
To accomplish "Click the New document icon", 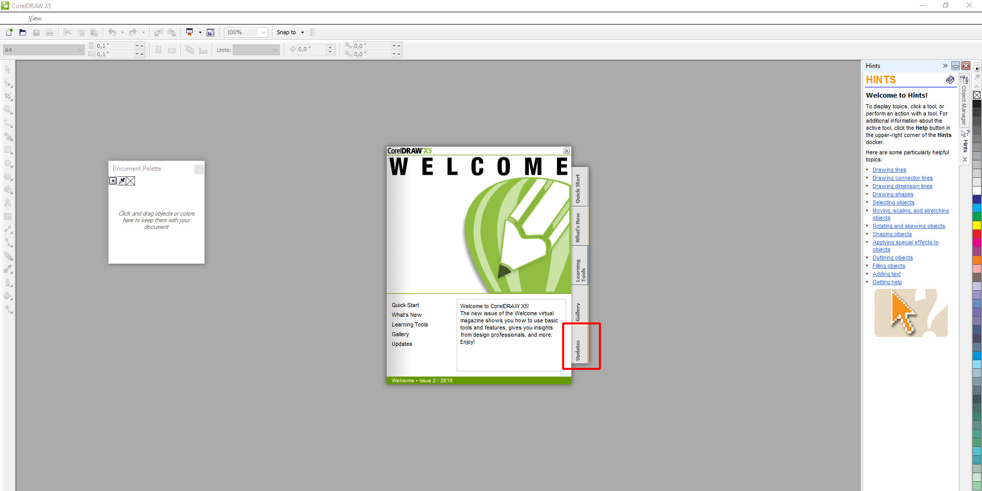I will [x=9, y=32].
